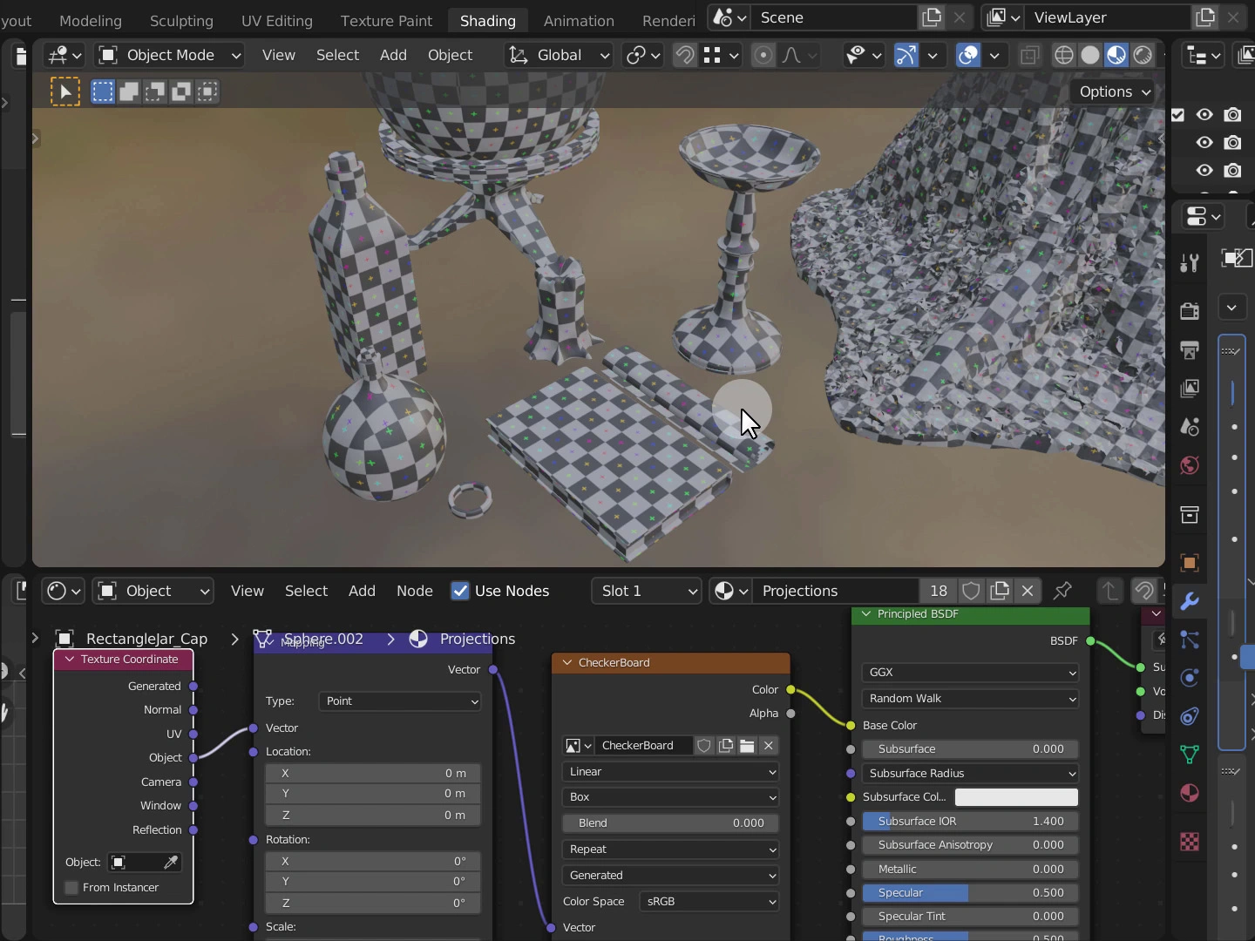Switch to wireframe viewport shading

1063,55
